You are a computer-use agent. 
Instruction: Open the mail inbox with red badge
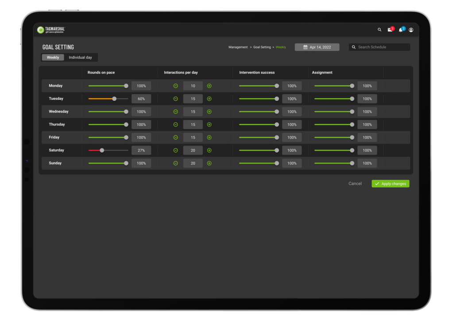point(390,29)
